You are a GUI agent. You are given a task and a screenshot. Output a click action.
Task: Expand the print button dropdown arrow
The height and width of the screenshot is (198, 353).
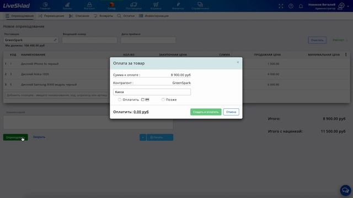[x=143, y=137]
